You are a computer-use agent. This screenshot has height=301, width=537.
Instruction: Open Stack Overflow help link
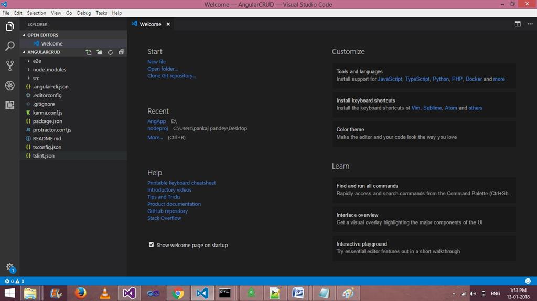164,218
